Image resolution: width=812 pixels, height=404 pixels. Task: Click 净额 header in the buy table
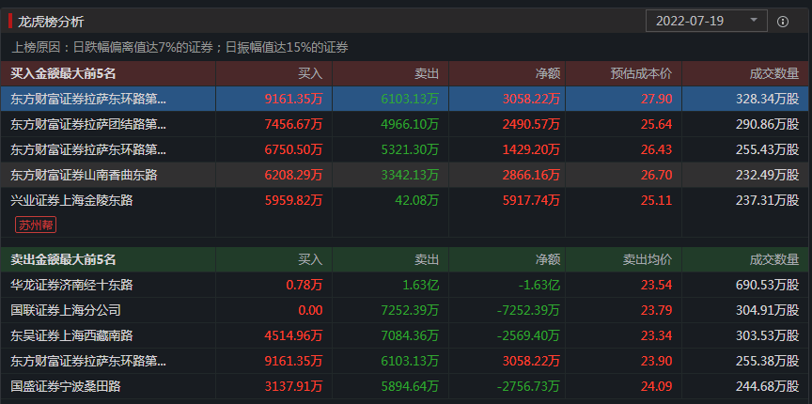click(x=548, y=73)
